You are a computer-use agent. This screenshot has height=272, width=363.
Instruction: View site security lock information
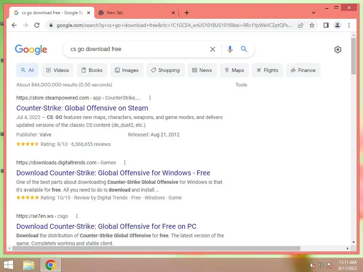point(51,25)
